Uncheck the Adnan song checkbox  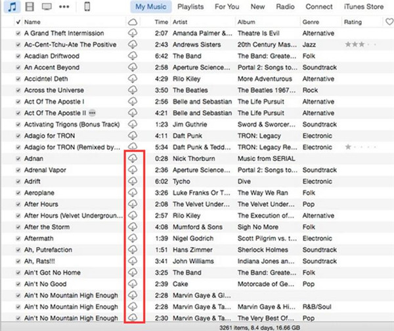click(18, 158)
